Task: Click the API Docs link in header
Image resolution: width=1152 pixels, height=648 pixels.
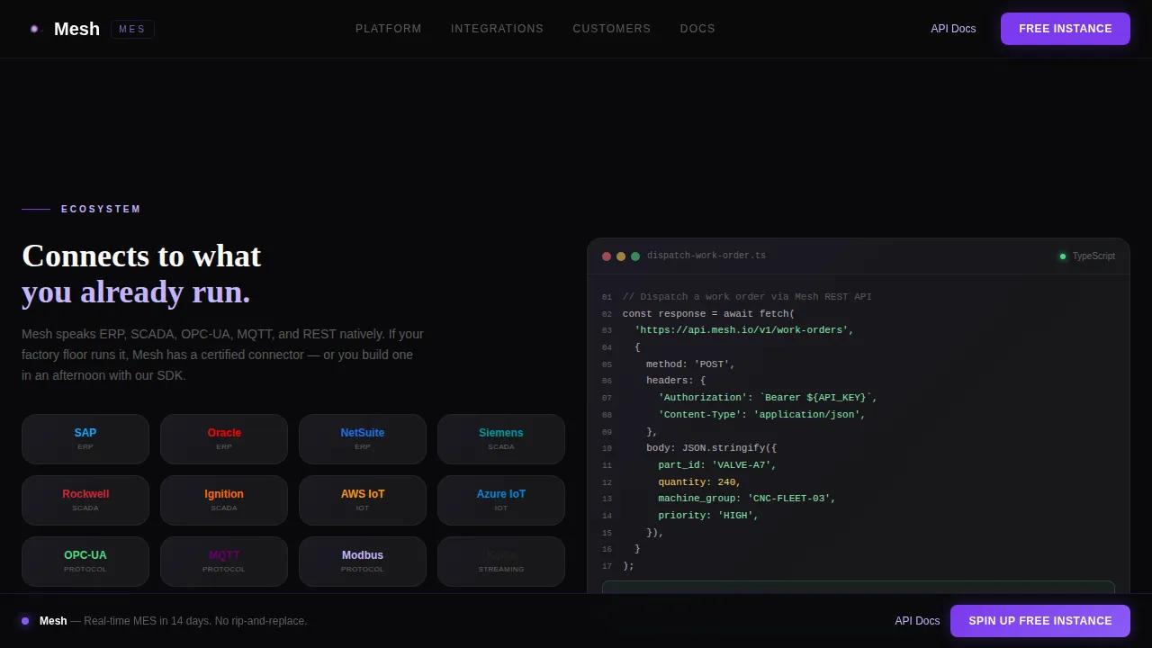Action: tap(953, 29)
